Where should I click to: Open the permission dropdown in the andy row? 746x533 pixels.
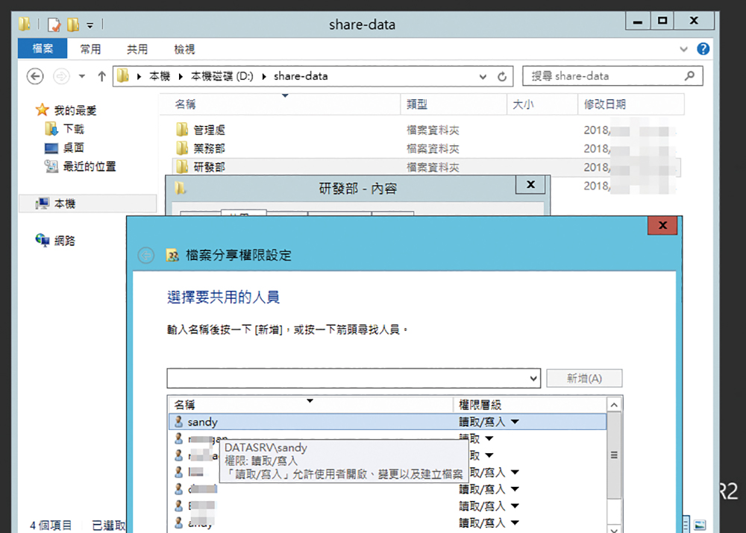coord(515,523)
